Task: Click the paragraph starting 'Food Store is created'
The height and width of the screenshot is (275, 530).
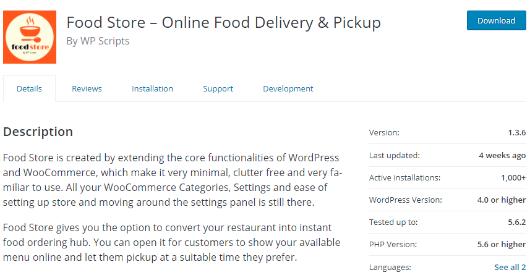Action: [173, 180]
